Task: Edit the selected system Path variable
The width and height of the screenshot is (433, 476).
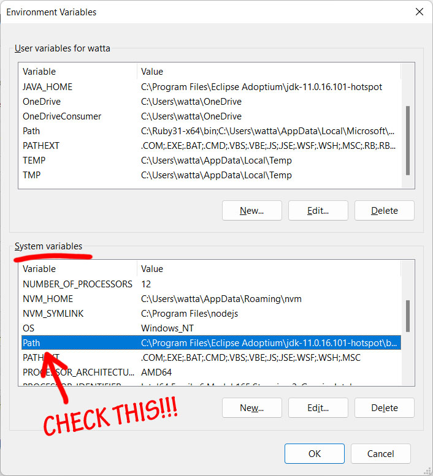Action: click(318, 407)
